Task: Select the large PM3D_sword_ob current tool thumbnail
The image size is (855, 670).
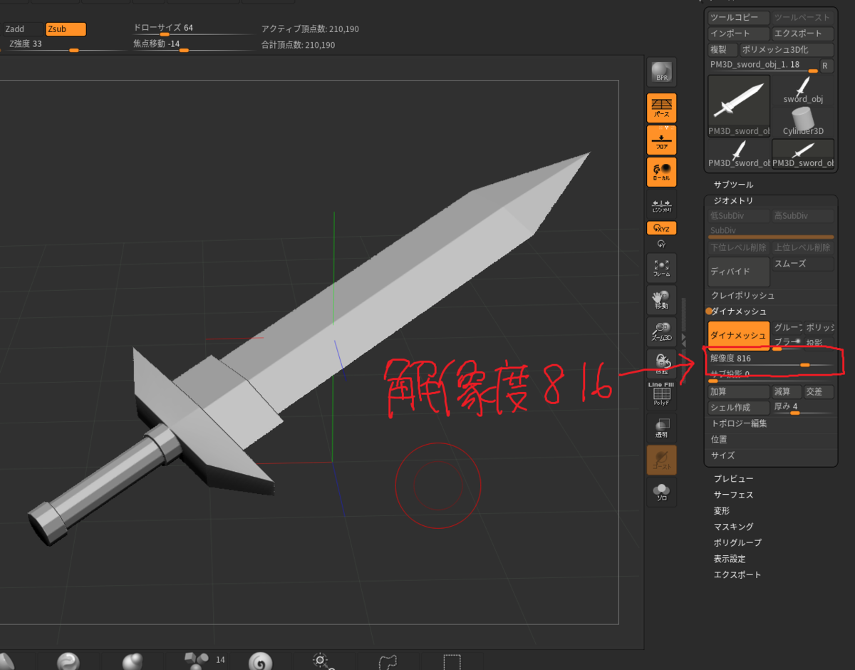Action: point(739,105)
